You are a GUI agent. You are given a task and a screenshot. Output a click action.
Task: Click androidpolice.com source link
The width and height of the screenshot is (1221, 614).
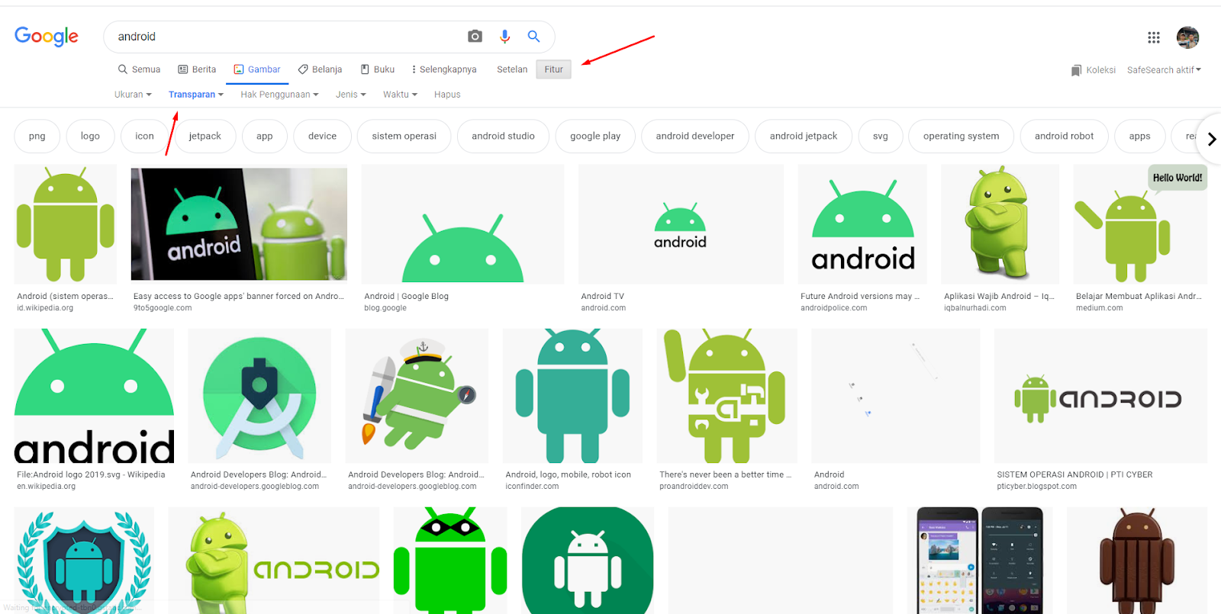[x=833, y=308]
